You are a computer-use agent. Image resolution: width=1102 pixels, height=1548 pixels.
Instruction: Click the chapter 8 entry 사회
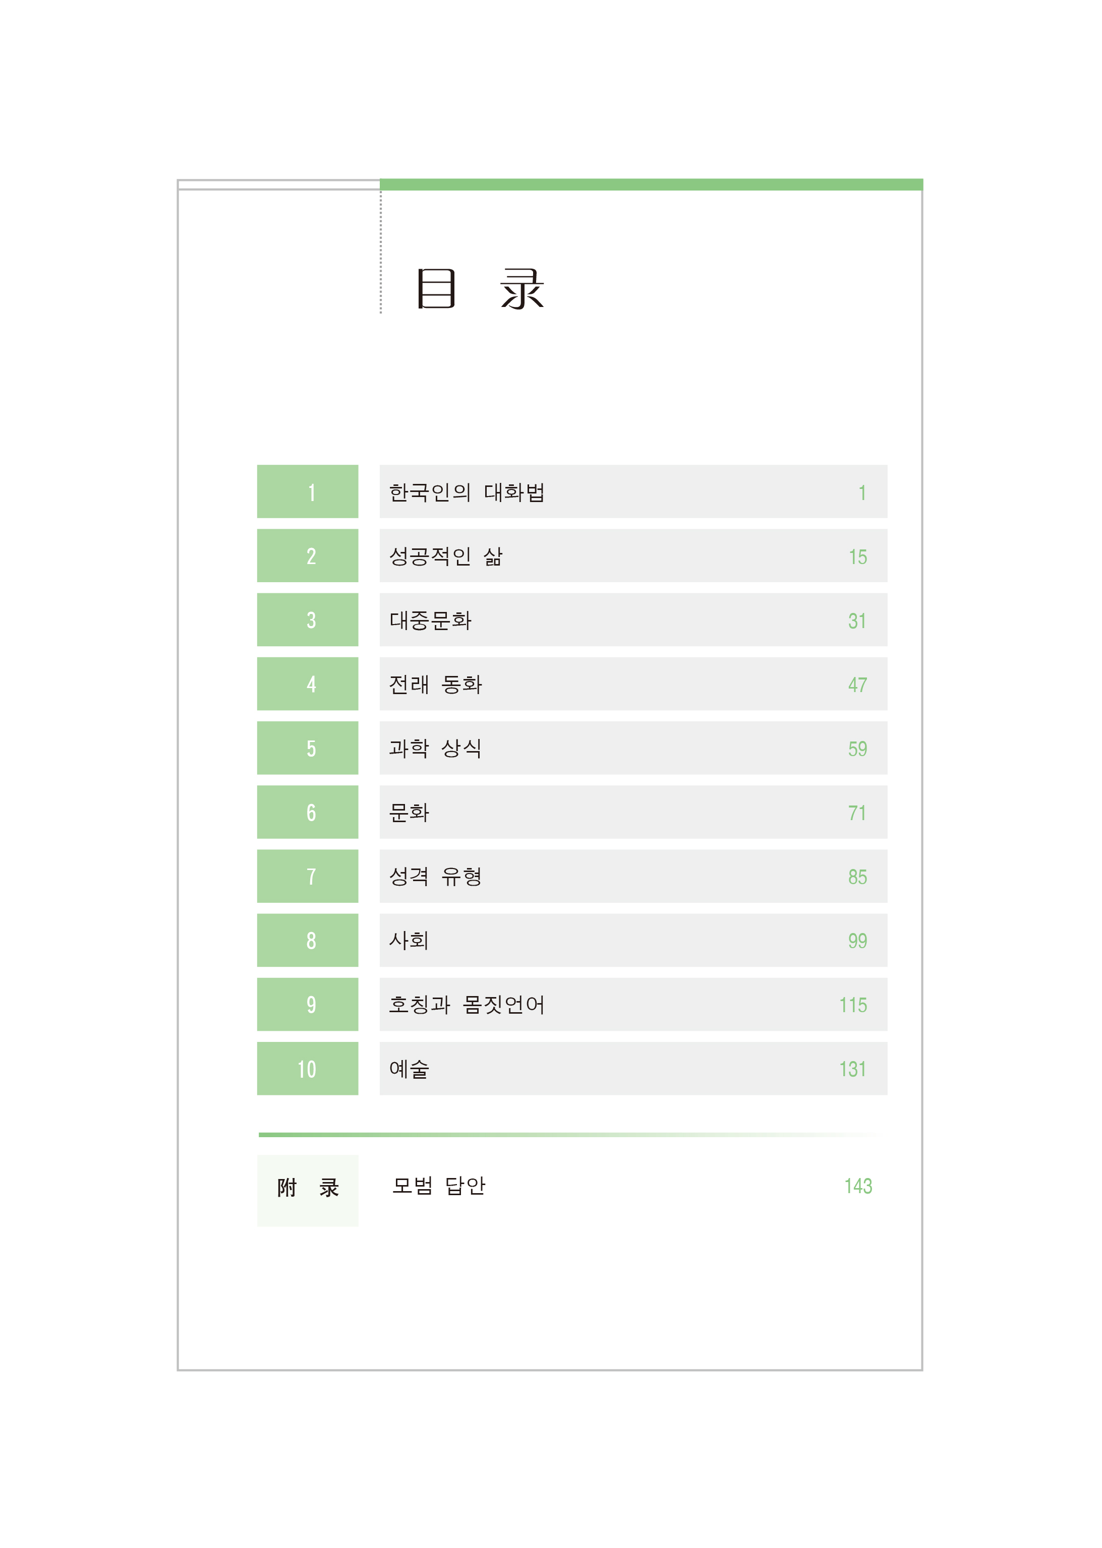[x=409, y=941]
